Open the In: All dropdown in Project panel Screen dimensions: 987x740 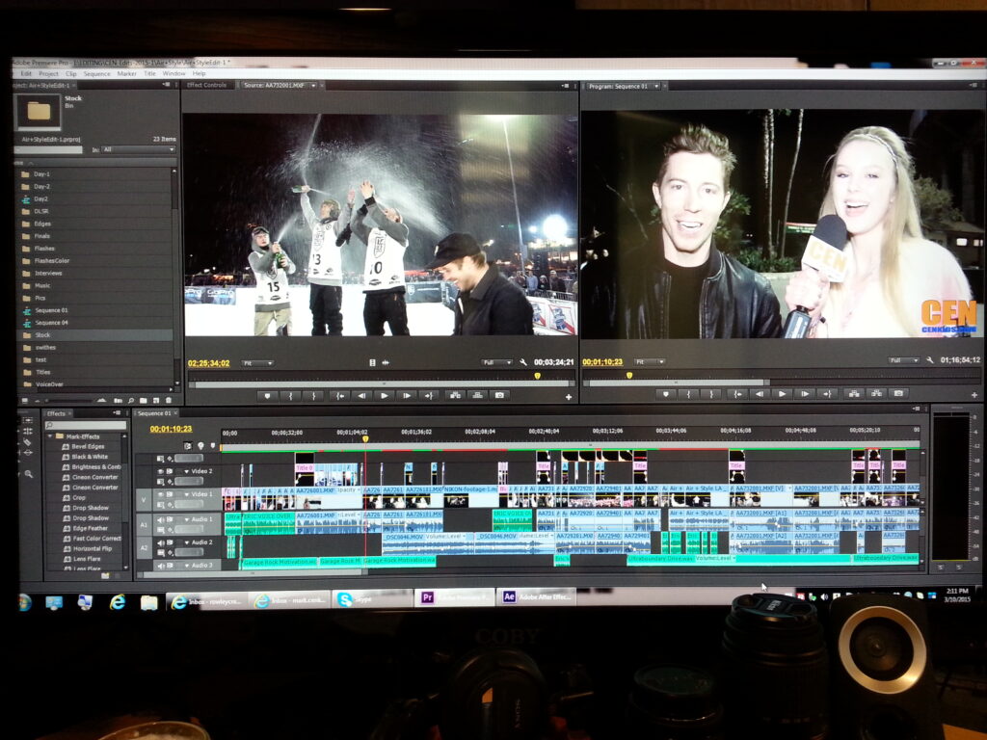point(139,149)
